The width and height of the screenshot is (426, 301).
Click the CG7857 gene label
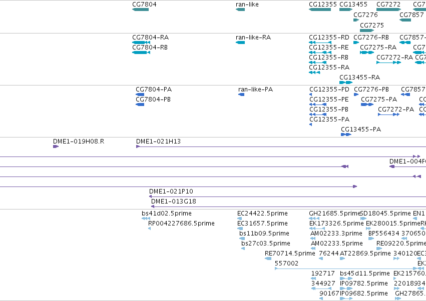[x=411, y=14]
